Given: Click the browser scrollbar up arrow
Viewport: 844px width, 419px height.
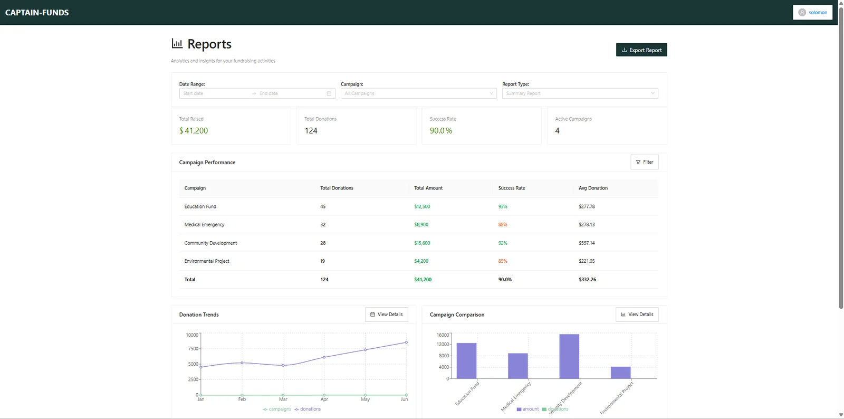Looking at the screenshot, I should point(841,3).
